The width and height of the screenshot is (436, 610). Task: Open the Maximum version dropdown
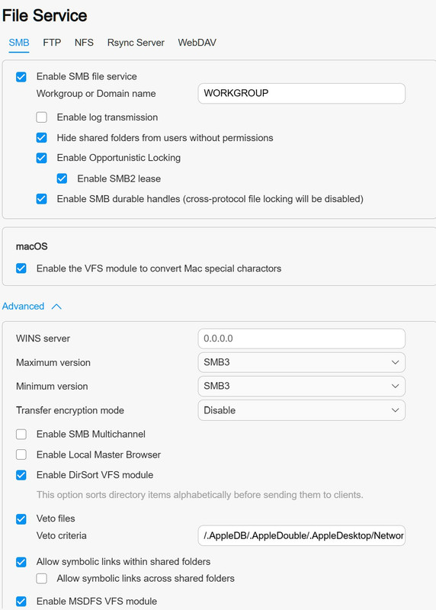[x=301, y=362]
